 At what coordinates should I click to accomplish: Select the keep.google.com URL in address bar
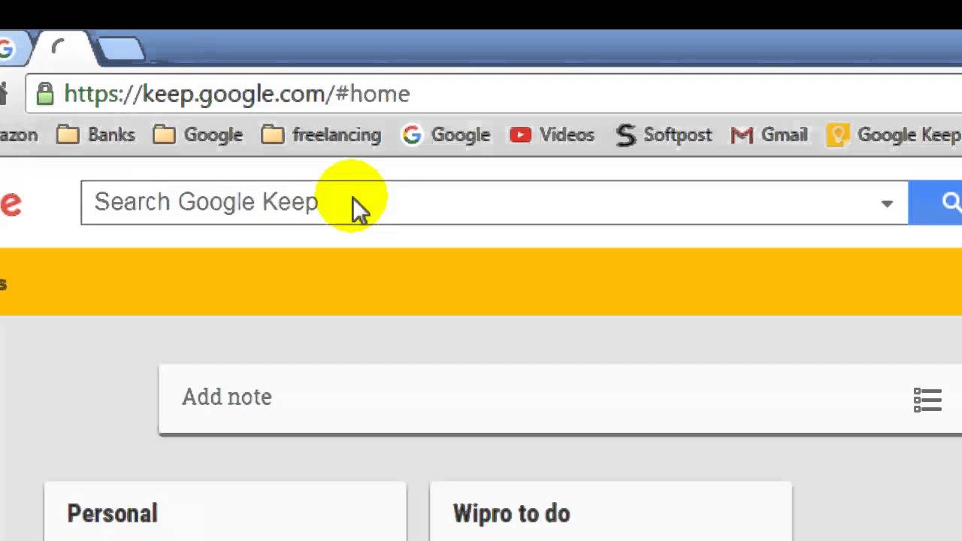click(237, 94)
